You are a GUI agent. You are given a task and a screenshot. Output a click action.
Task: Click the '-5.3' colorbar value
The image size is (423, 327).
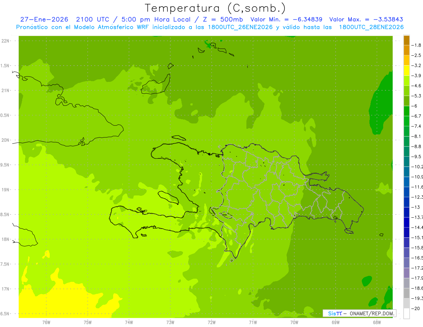pyautogui.click(x=416, y=96)
